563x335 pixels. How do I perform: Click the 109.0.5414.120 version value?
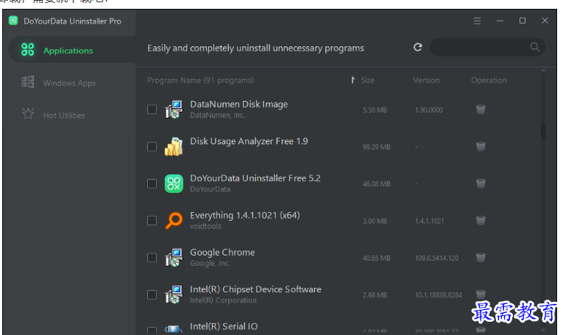(436, 258)
